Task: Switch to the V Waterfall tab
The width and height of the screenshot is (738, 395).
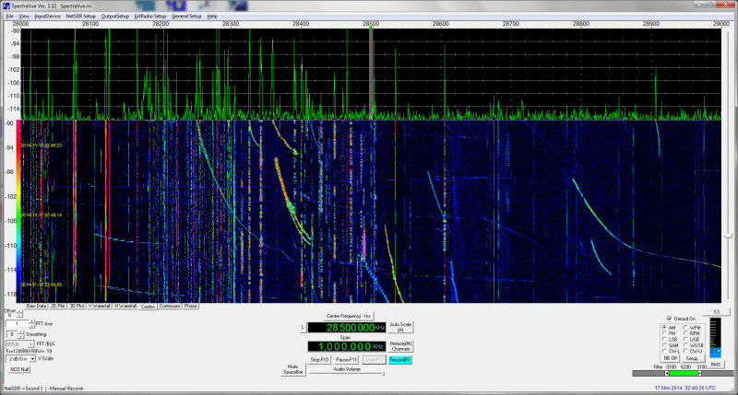Action: pyautogui.click(x=100, y=306)
